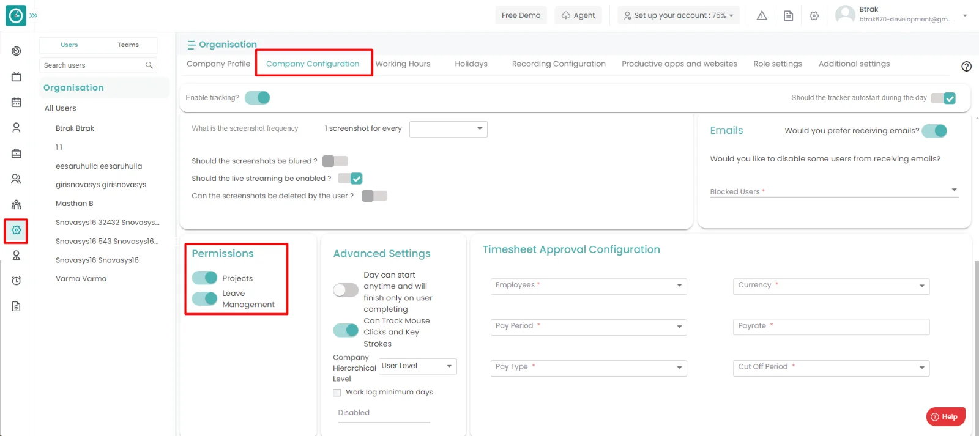
Task: Open the Company Hierarchical Level dropdown
Action: pyautogui.click(x=417, y=366)
